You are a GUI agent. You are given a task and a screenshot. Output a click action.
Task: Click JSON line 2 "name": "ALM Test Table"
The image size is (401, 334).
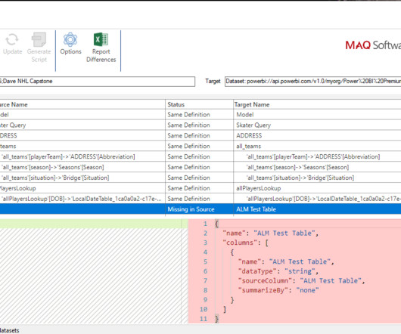pyautogui.click(x=271, y=233)
